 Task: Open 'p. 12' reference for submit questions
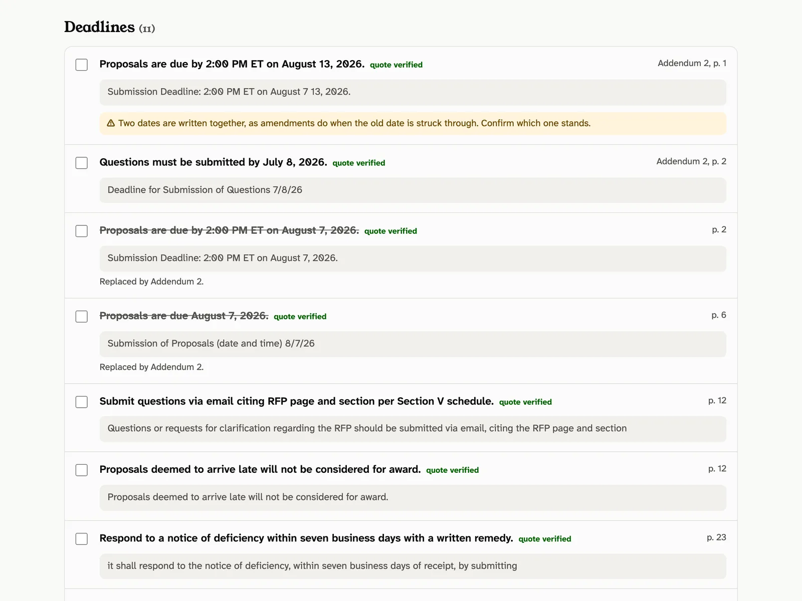click(x=717, y=401)
